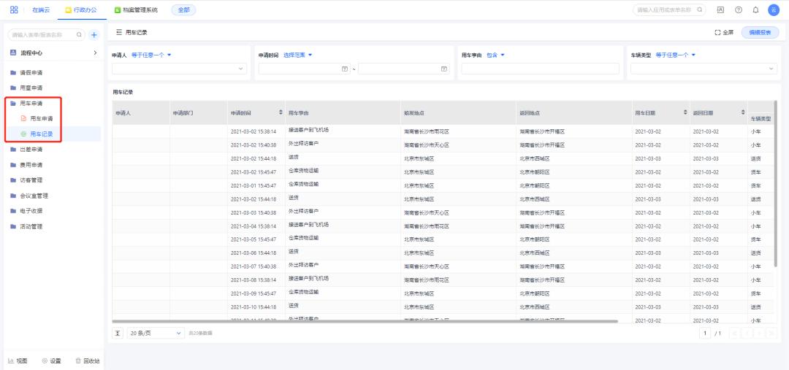789x370 pixels.
Task: Open the 出差申请 folder
Action: 33,150
